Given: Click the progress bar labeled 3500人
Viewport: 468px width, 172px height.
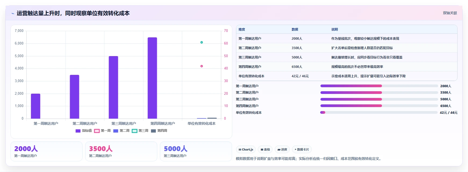Looking at the screenshot, I should tap(379, 93).
